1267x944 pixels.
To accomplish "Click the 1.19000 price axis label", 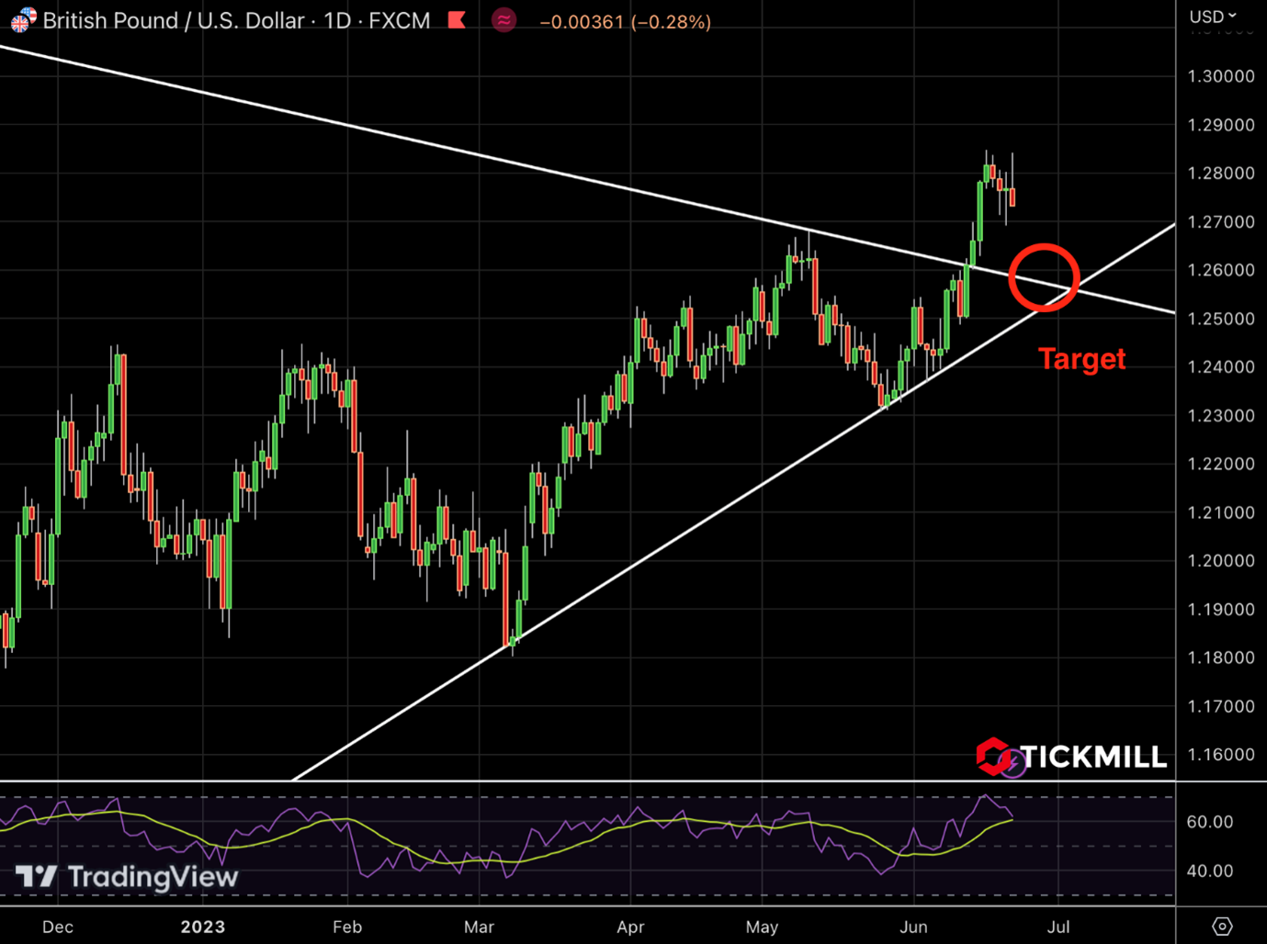I will pos(1221,609).
